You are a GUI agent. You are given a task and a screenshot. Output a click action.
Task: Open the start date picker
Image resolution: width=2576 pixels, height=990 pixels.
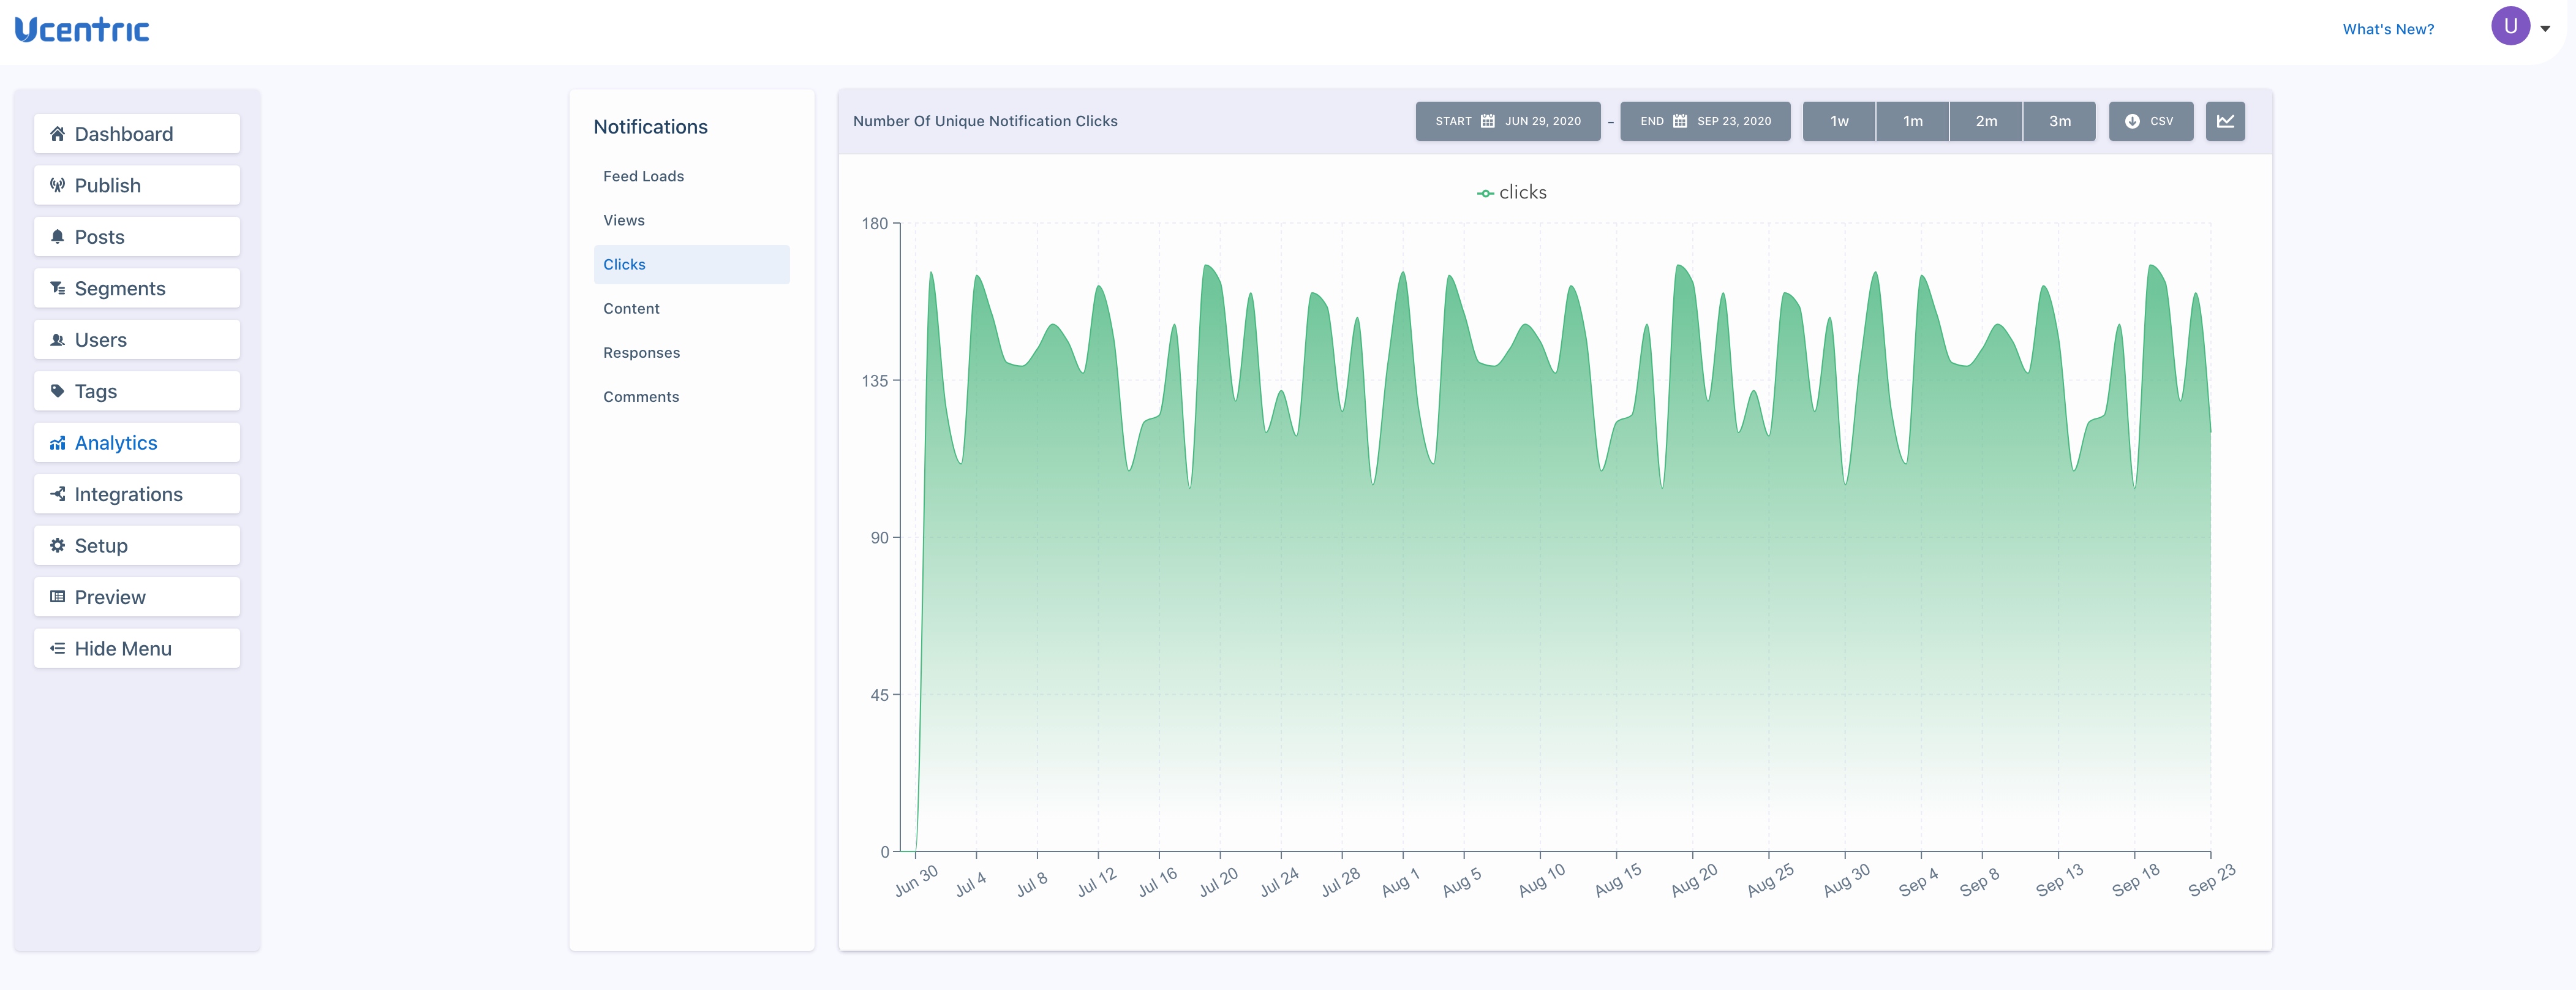1507,121
